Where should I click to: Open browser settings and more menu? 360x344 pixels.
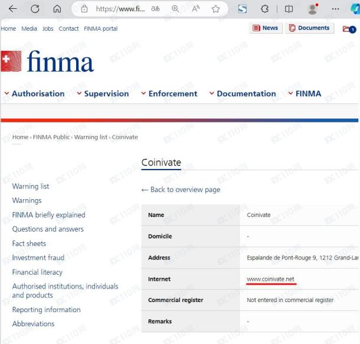tap(335, 9)
